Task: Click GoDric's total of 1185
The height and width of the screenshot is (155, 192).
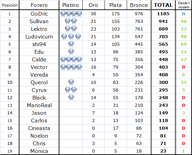Action: click(163, 14)
